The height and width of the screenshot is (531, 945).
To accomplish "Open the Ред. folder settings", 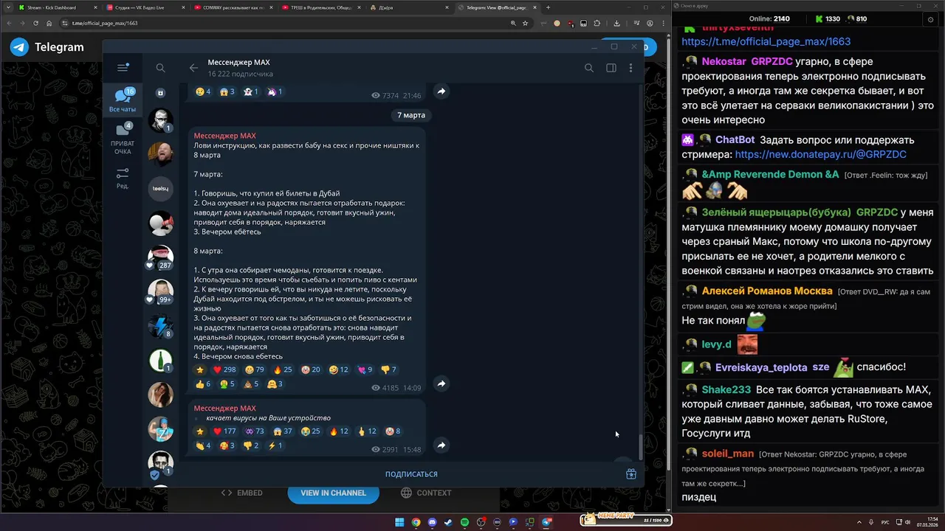I will (x=123, y=178).
